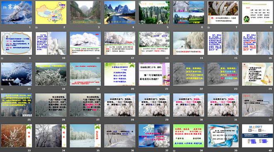274x152 pixels.
Task: Select slide 4 with Guilin river scenery
Action: (x=120, y=12)
